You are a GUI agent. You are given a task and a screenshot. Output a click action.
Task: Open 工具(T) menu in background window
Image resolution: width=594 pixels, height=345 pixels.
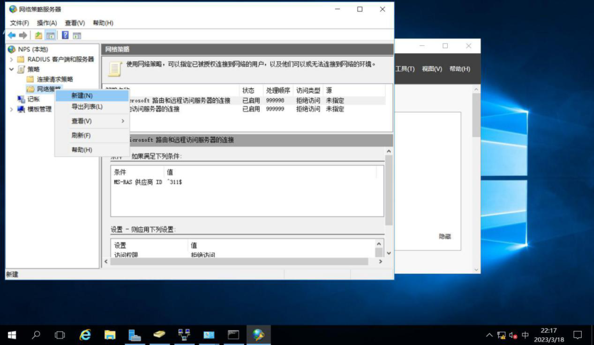(405, 69)
